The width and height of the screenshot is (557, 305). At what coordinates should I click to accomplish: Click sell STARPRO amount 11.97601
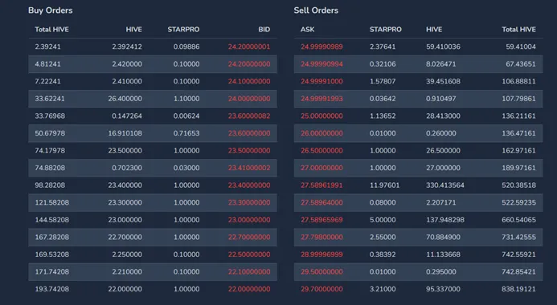[x=384, y=185]
